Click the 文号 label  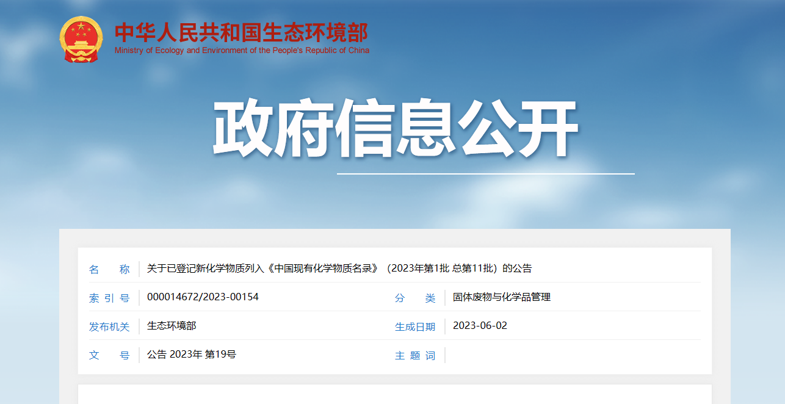(109, 355)
